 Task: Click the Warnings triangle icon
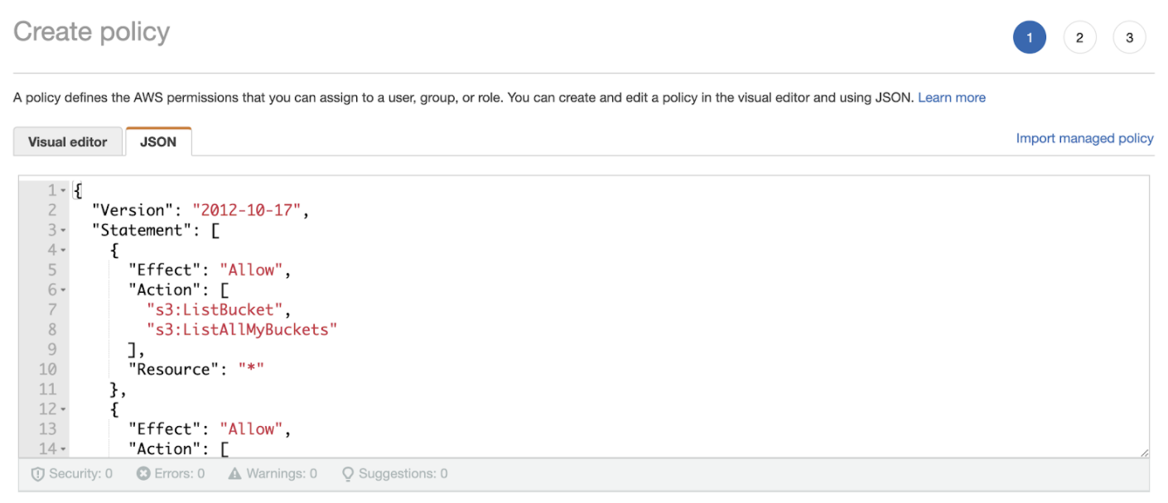(234, 474)
